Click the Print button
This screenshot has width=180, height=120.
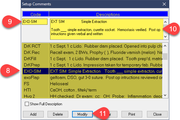132,114
